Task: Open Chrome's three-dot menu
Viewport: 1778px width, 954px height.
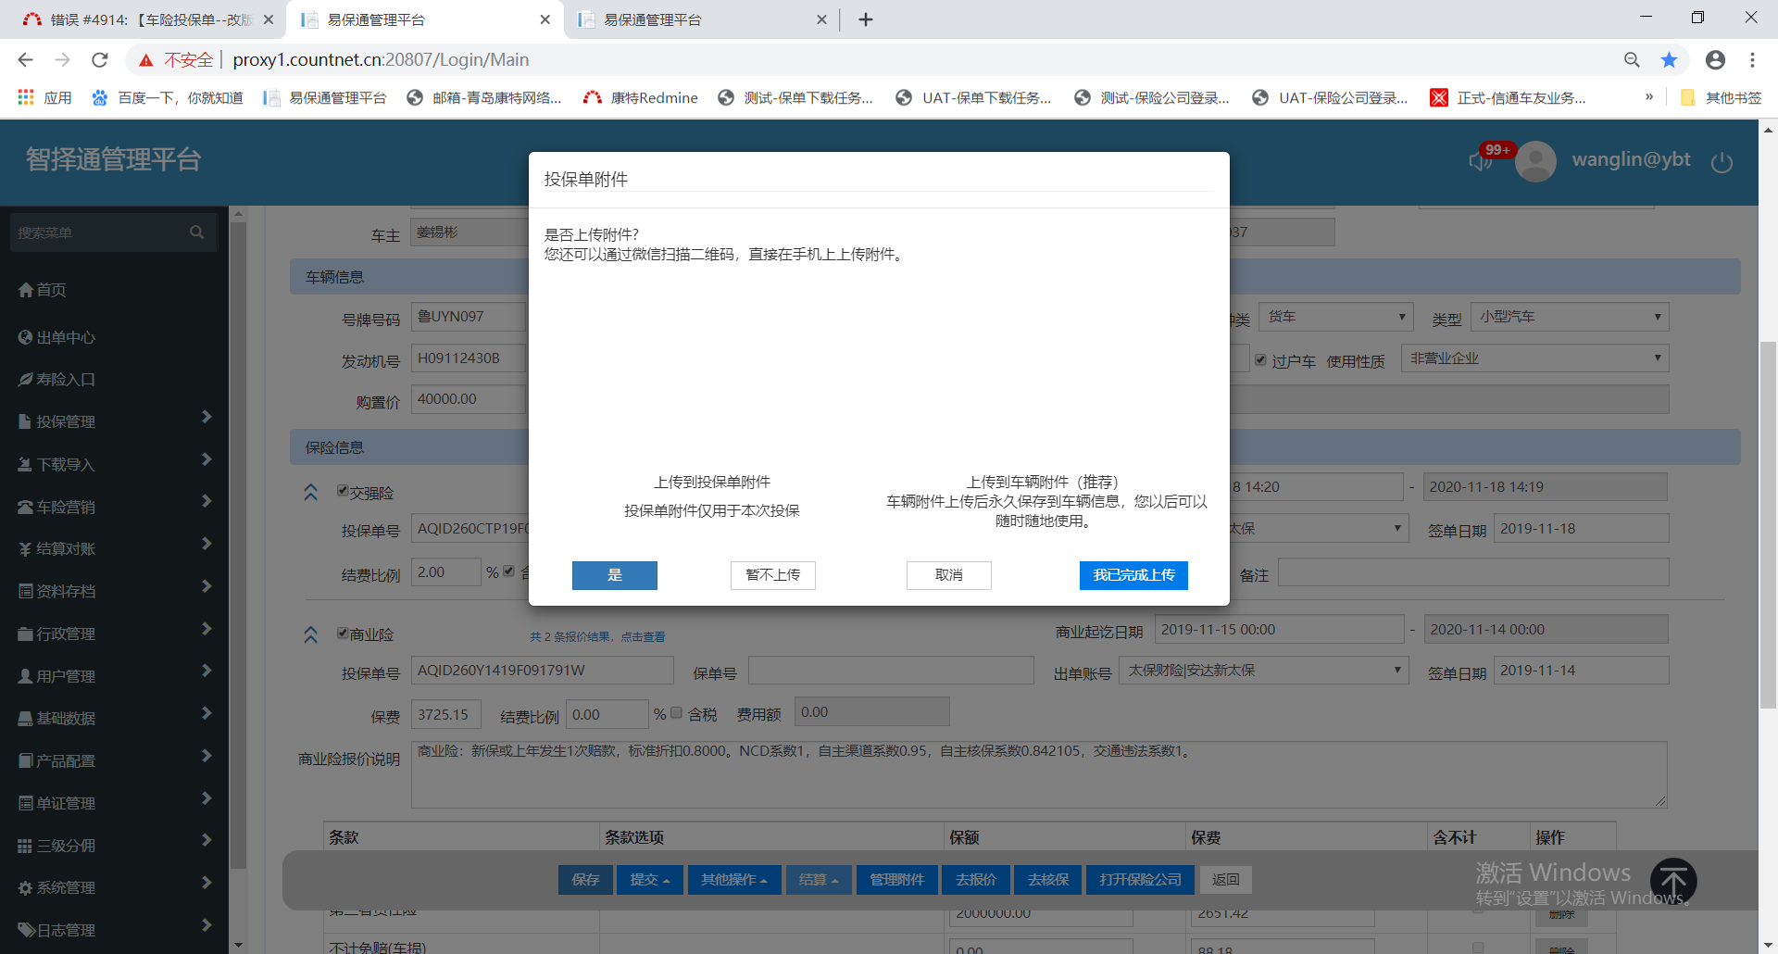Action: [x=1752, y=59]
